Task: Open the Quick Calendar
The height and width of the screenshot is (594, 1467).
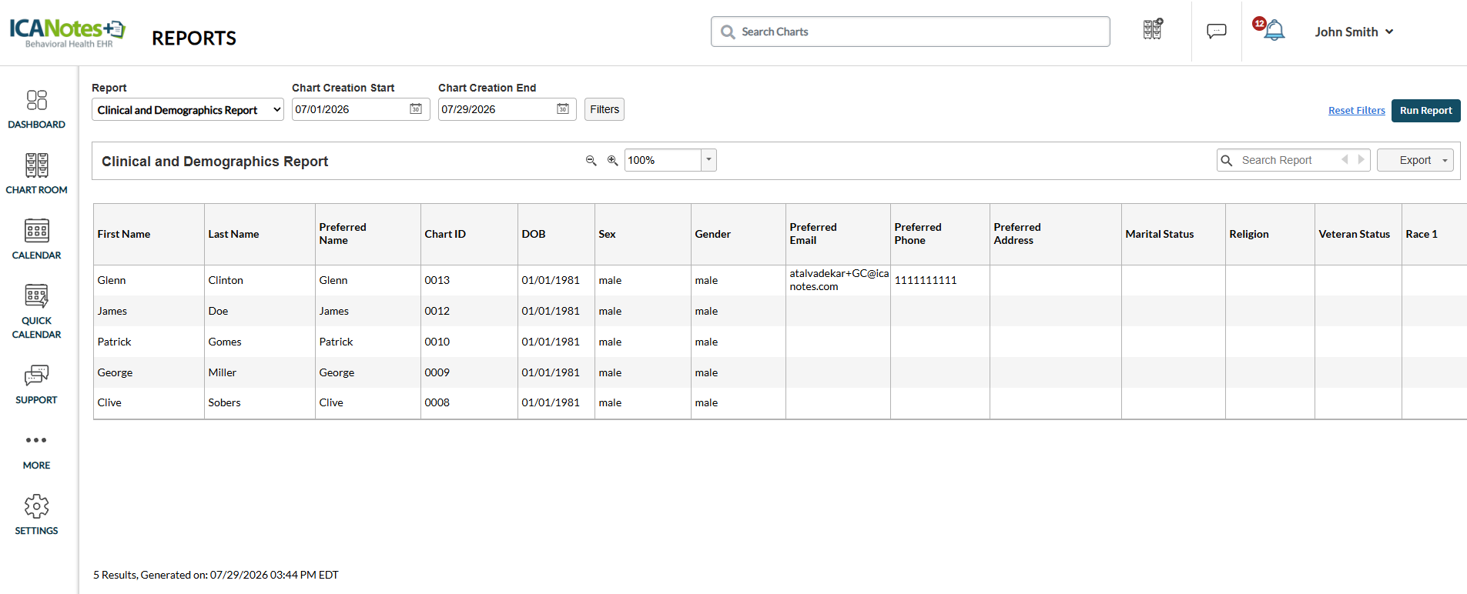Action: [x=36, y=312]
